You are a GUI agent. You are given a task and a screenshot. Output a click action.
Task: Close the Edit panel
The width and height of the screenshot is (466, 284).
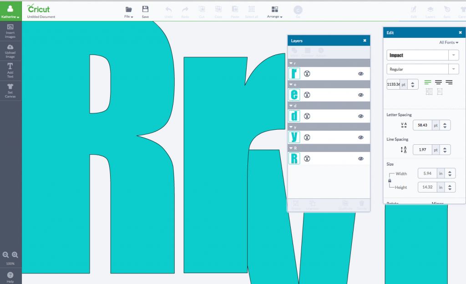coord(461,33)
